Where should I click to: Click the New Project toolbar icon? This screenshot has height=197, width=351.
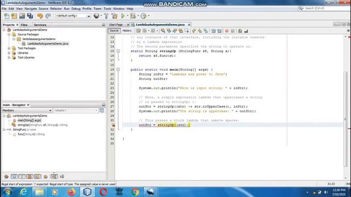click(14, 16)
